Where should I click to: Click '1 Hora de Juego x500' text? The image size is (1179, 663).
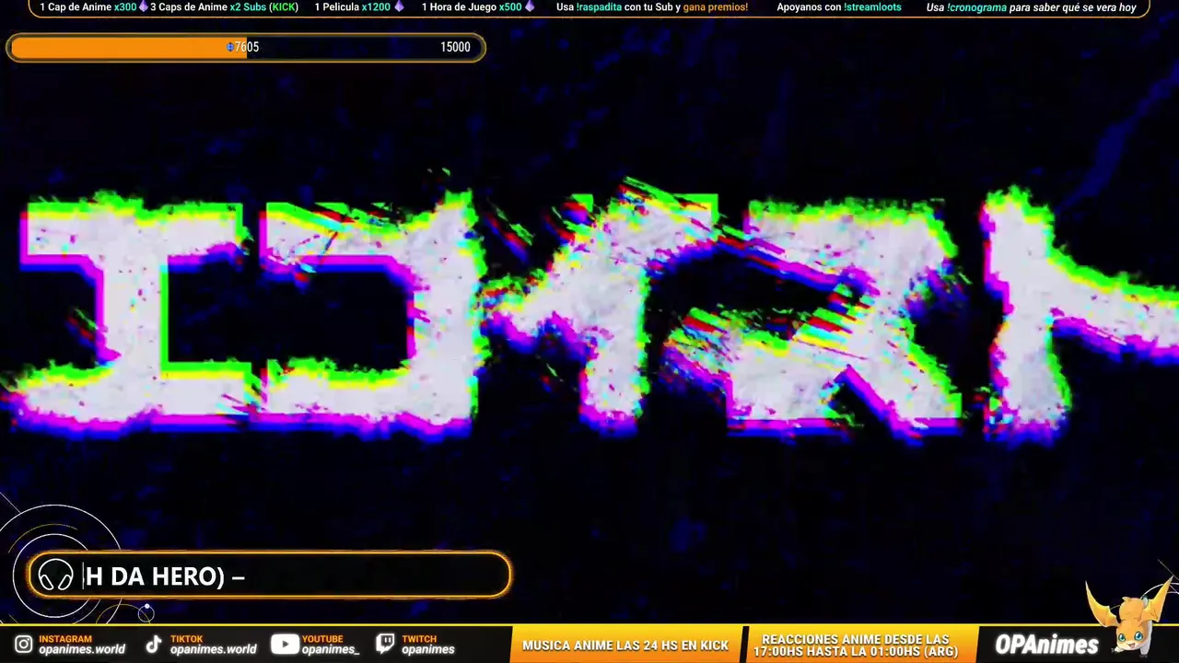[x=472, y=7]
